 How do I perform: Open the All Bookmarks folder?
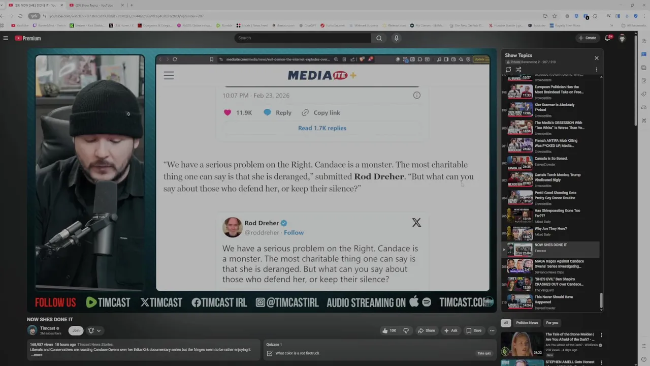pos(633,25)
